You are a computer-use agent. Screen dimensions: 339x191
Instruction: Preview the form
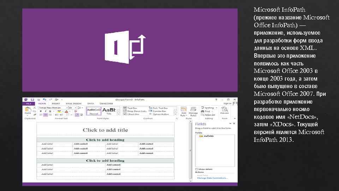point(225,110)
